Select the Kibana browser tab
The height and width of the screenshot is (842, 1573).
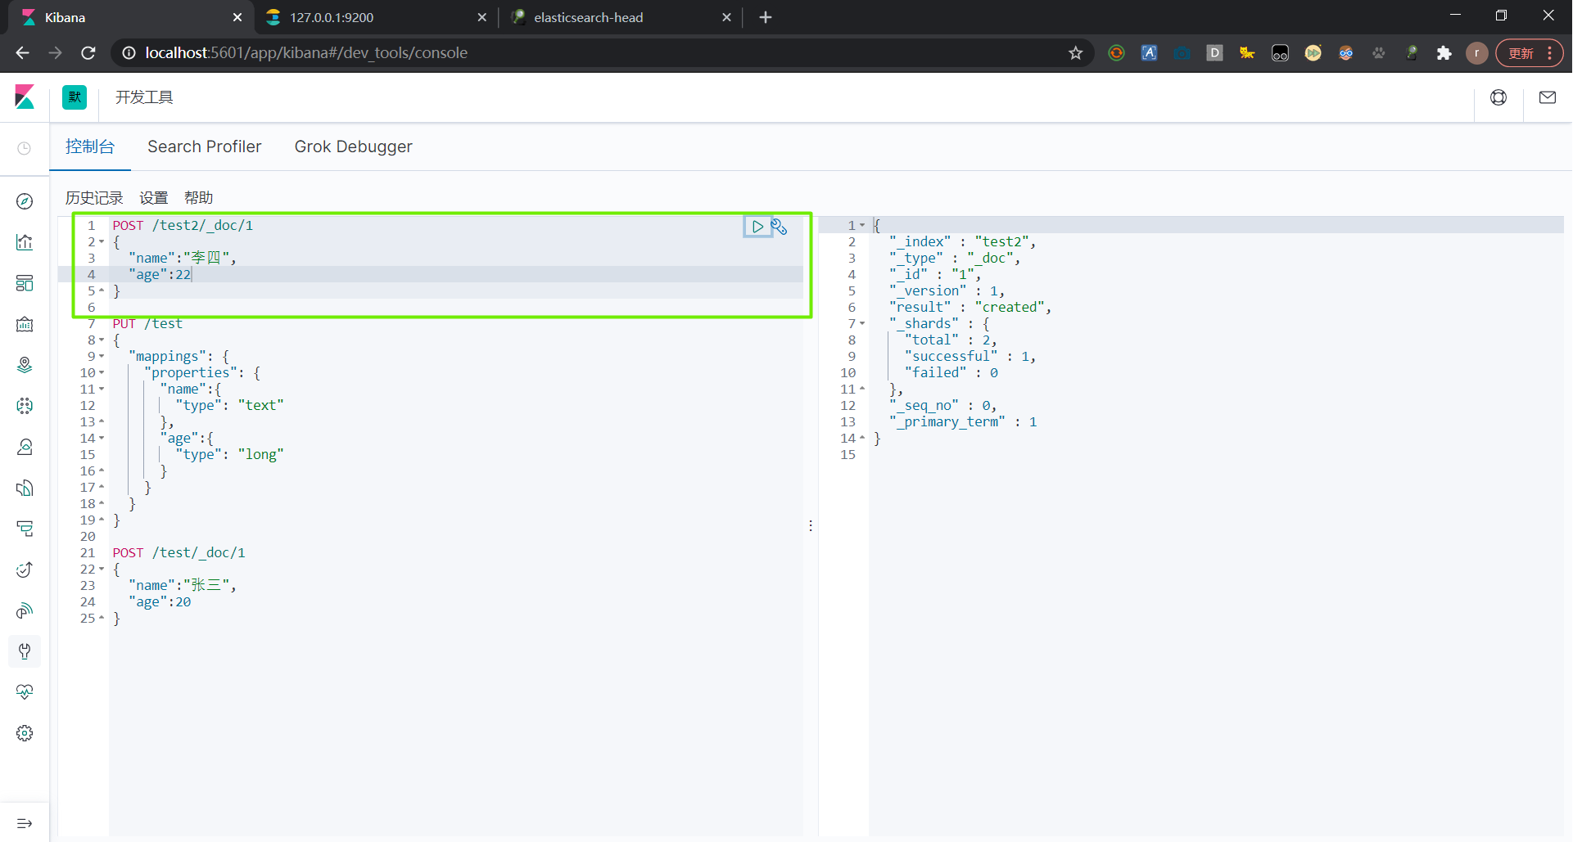pyautogui.click(x=131, y=17)
